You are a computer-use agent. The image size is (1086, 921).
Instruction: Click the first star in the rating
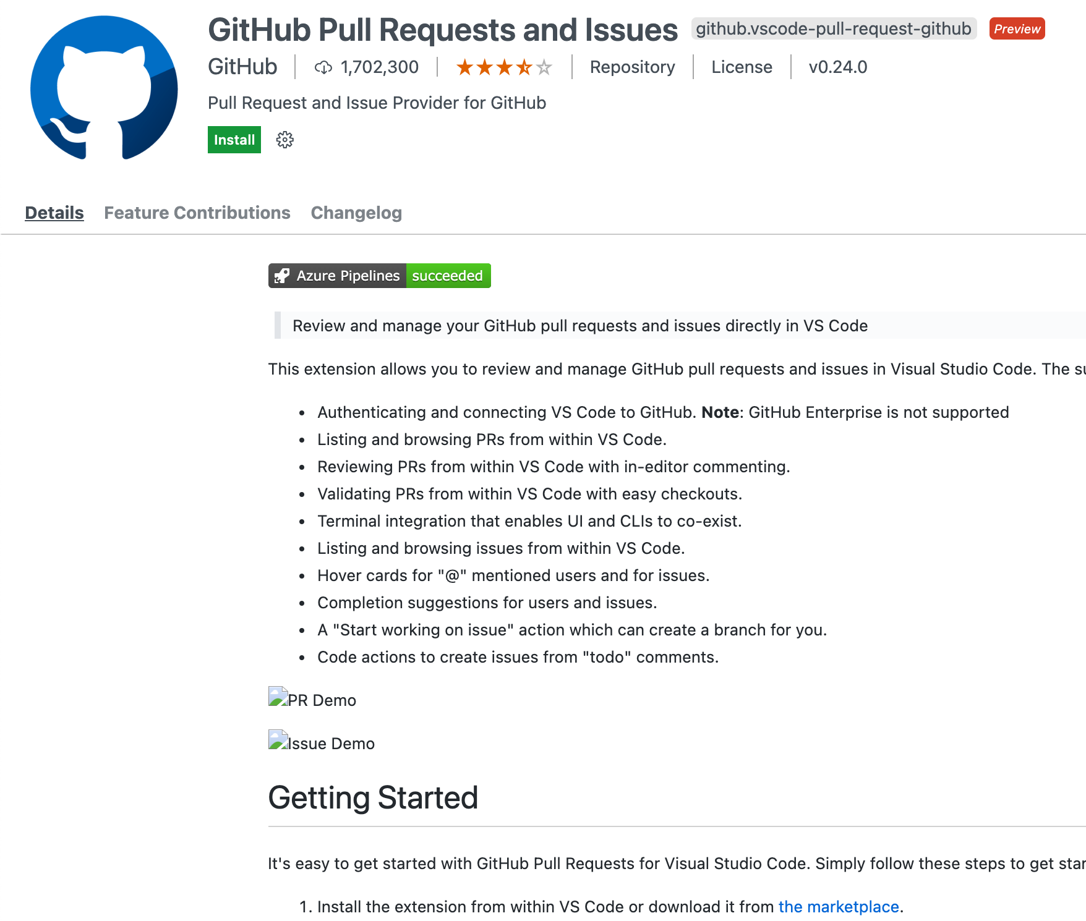click(x=465, y=67)
